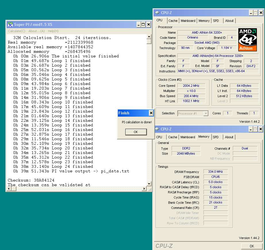Screen dimensions: 265x250
Task: Click Super PI horizontal scrollbar right arrow
Action: coord(144,189)
